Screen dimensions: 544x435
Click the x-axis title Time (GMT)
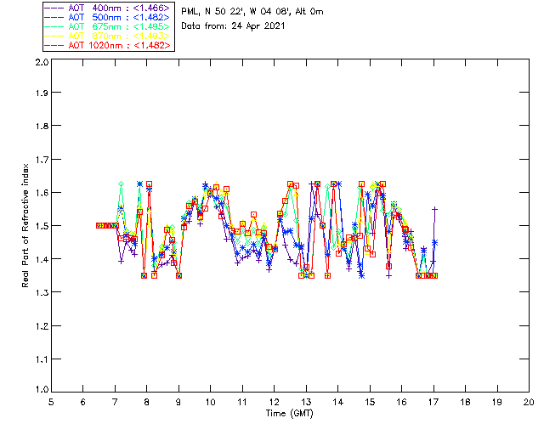point(289,414)
